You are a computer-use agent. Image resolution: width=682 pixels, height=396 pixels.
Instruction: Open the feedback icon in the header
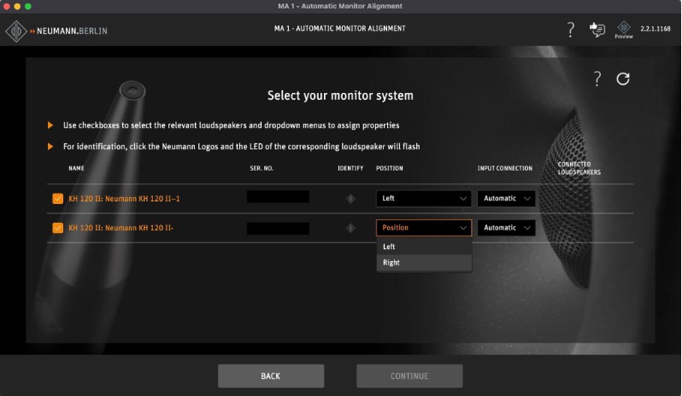[x=597, y=30]
